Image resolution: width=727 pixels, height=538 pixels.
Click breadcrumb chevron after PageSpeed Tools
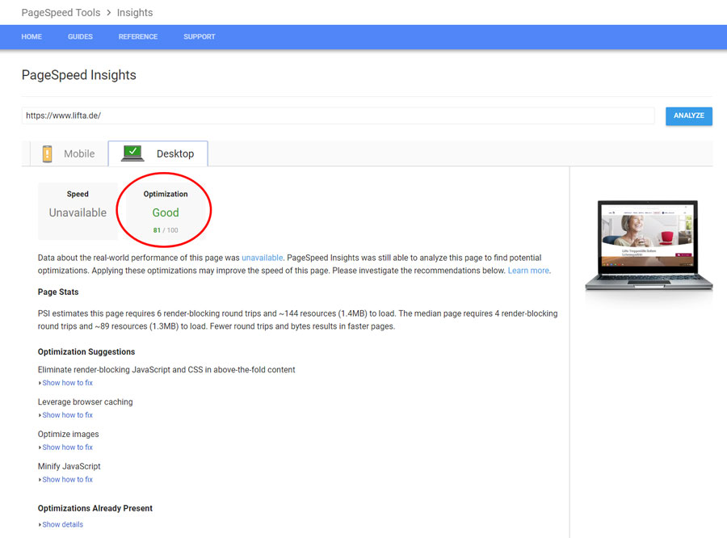point(109,13)
